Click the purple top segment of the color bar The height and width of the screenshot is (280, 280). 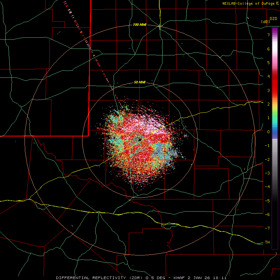coord(275,30)
